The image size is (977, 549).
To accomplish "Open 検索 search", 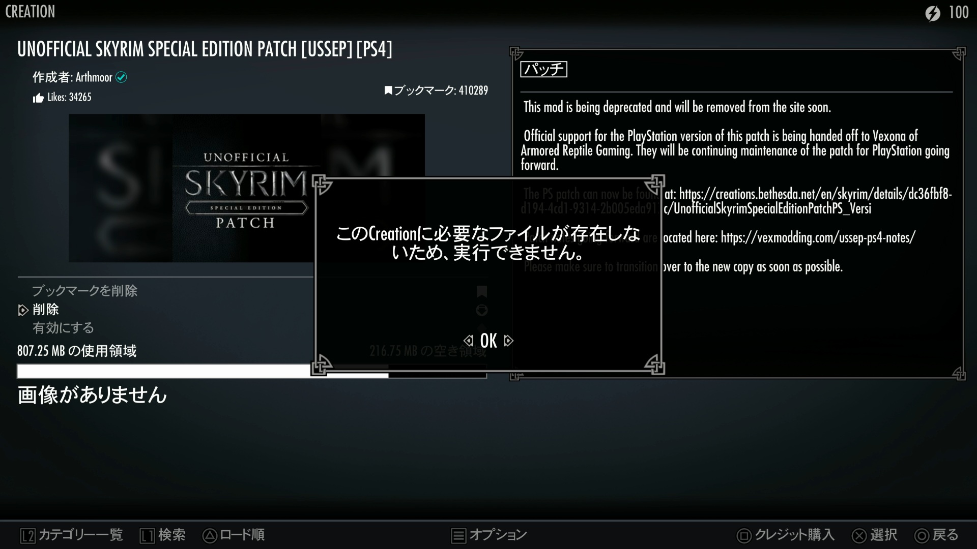I will 172,535.
